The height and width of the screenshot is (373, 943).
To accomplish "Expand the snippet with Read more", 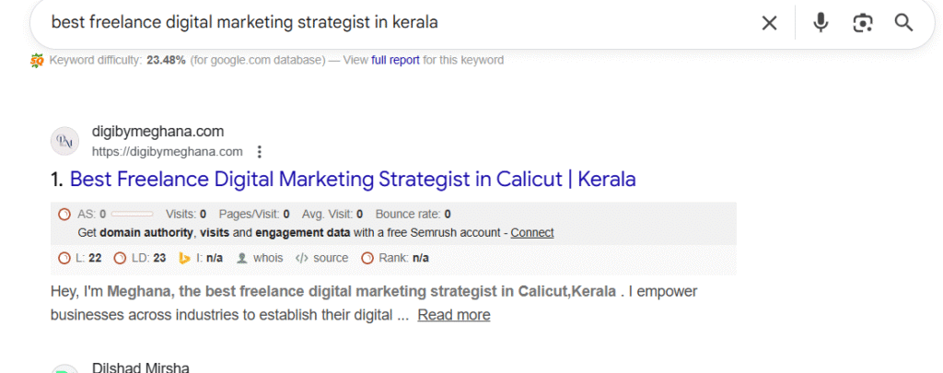I will (453, 315).
